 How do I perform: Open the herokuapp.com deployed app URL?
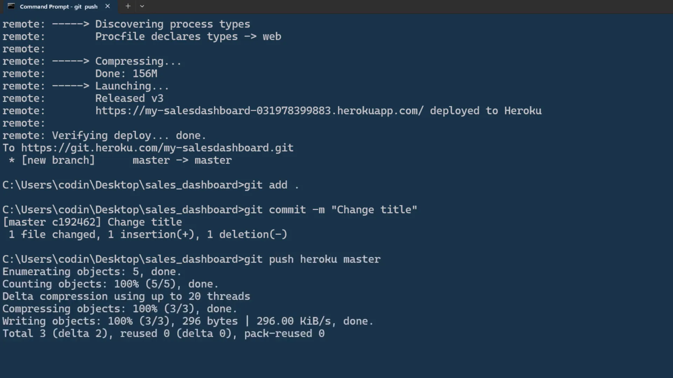[x=259, y=111]
